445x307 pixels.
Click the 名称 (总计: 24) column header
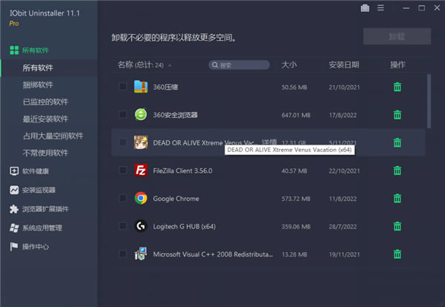pos(140,65)
